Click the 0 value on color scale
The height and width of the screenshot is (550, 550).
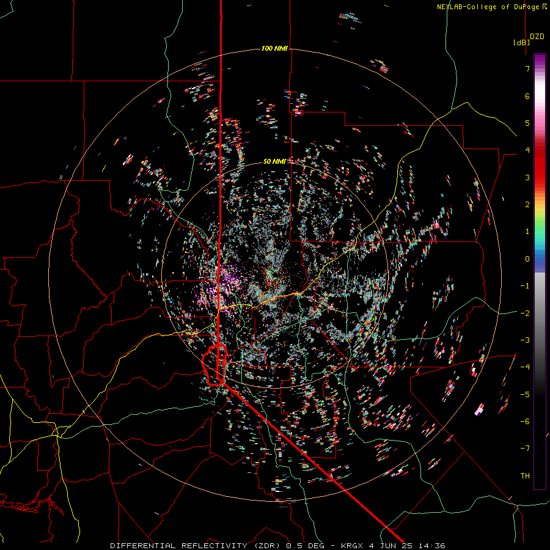(527, 259)
